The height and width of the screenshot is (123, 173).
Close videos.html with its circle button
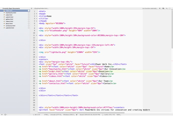pos(29,21)
